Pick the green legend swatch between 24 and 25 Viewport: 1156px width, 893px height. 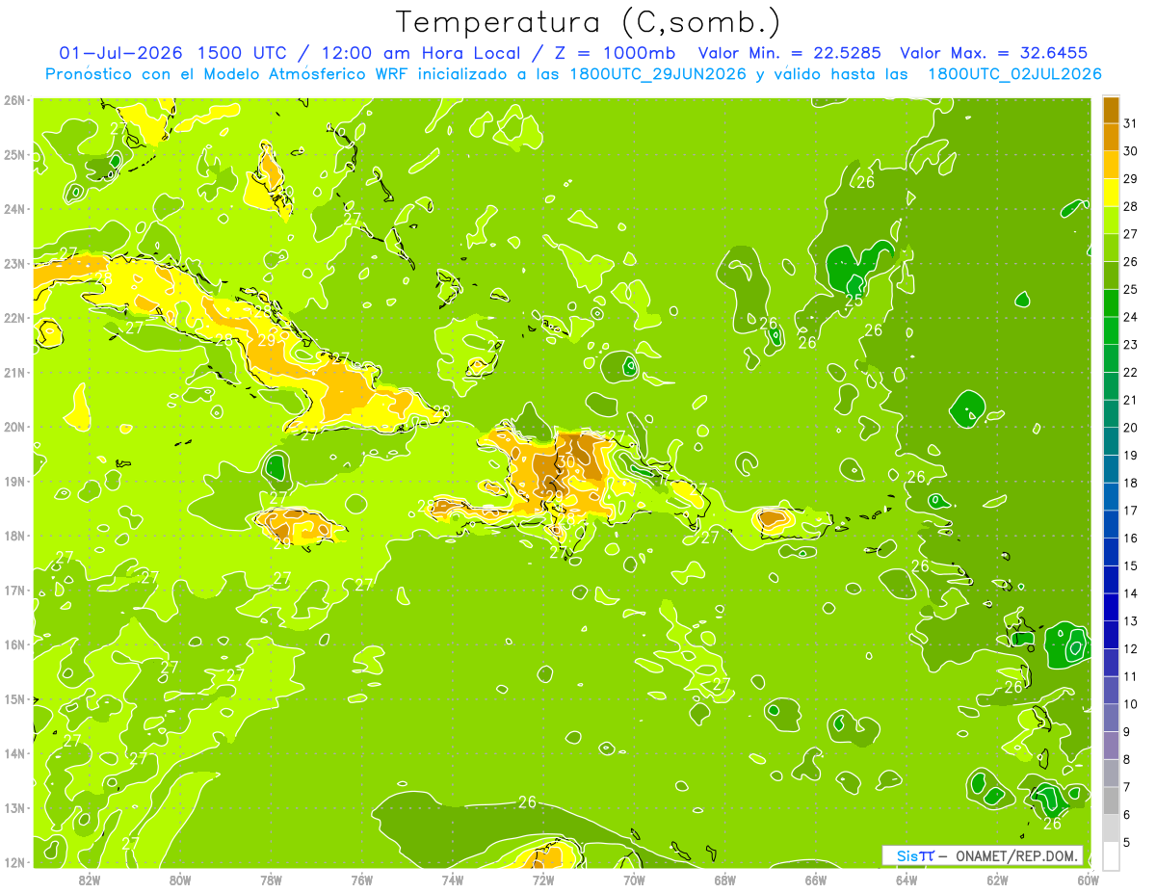pos(1111,302)
